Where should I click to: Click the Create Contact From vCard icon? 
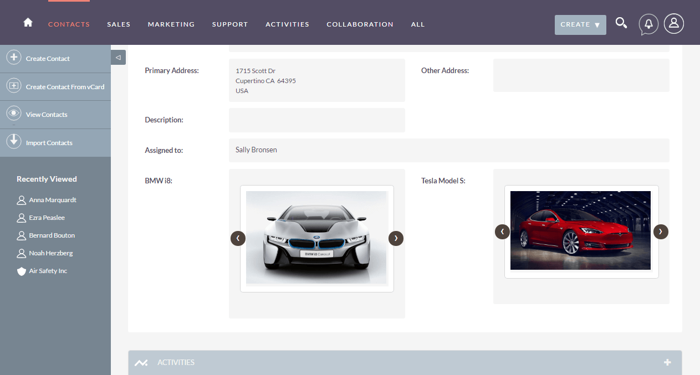tap(14, 86)
